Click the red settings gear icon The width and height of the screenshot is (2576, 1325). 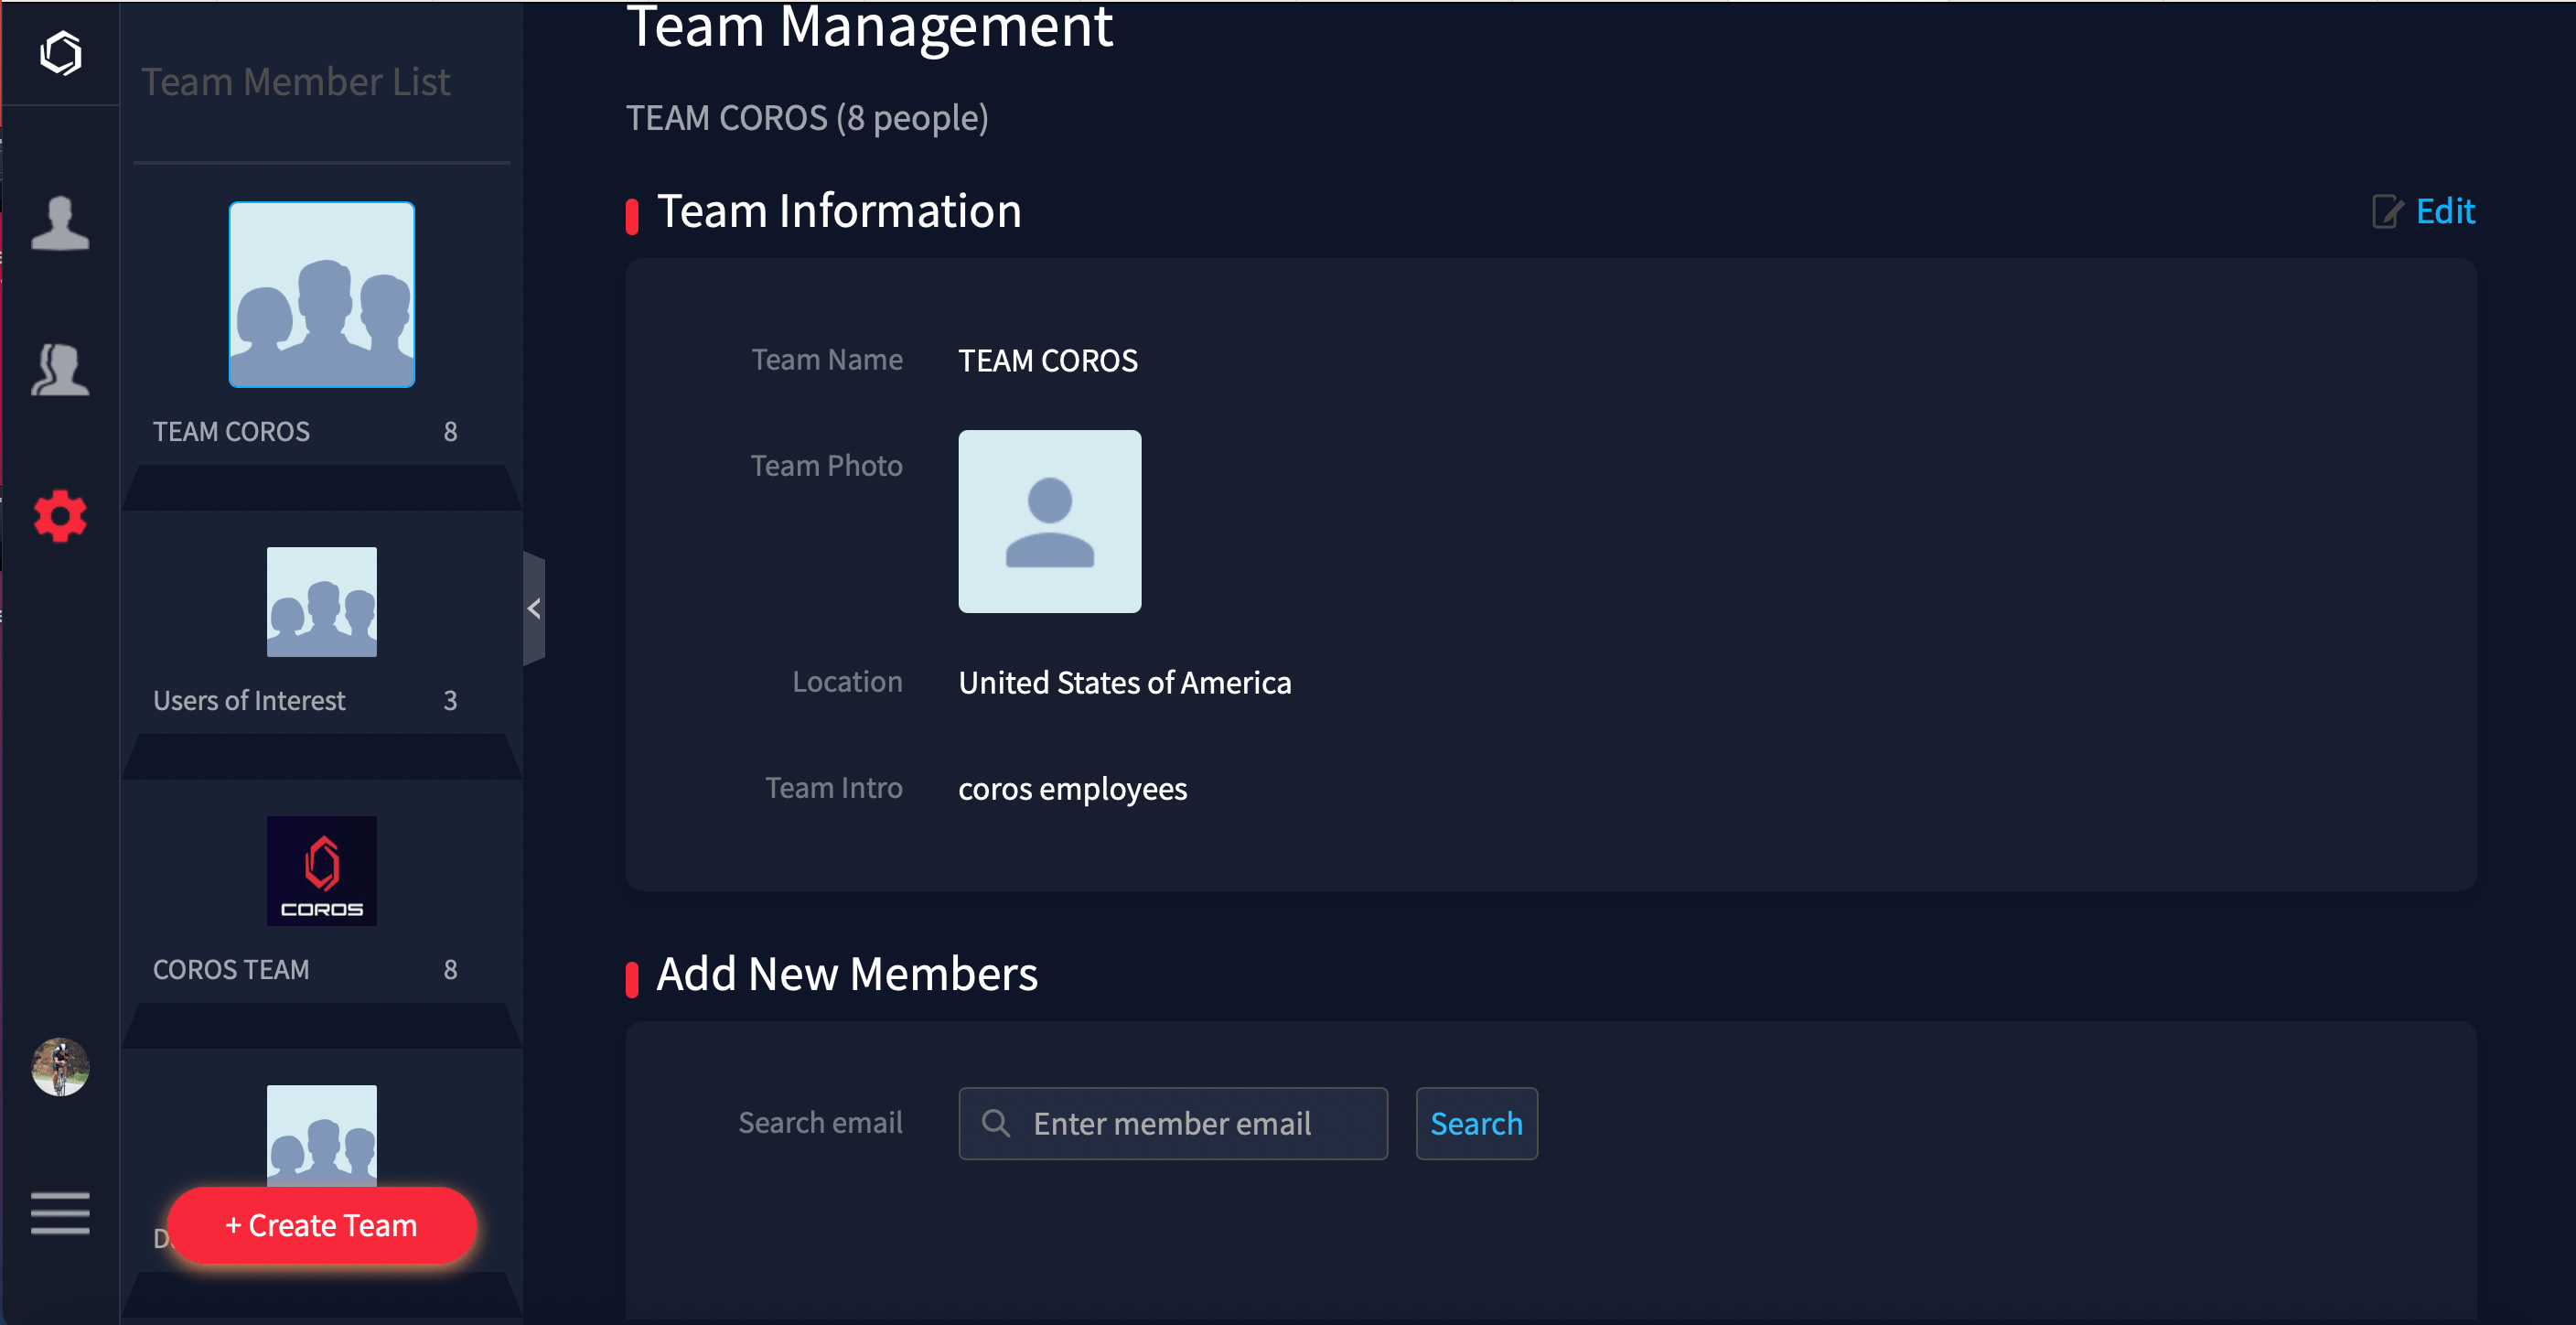[x=60, y=517]
